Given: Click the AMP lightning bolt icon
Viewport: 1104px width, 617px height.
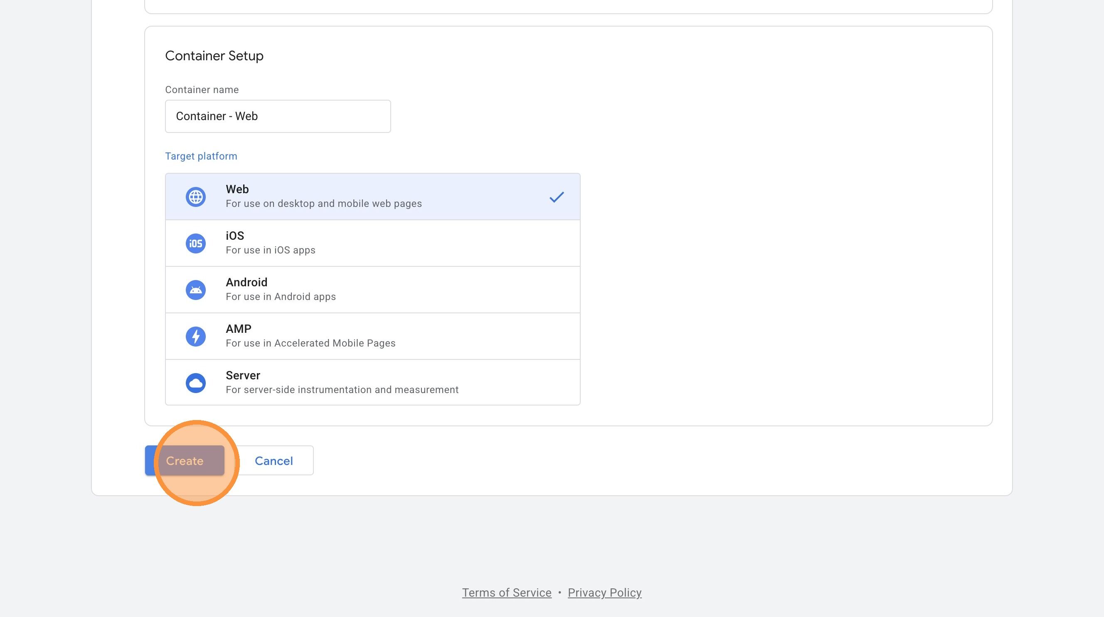Looking at the screenshot, I should coord(196,336).
